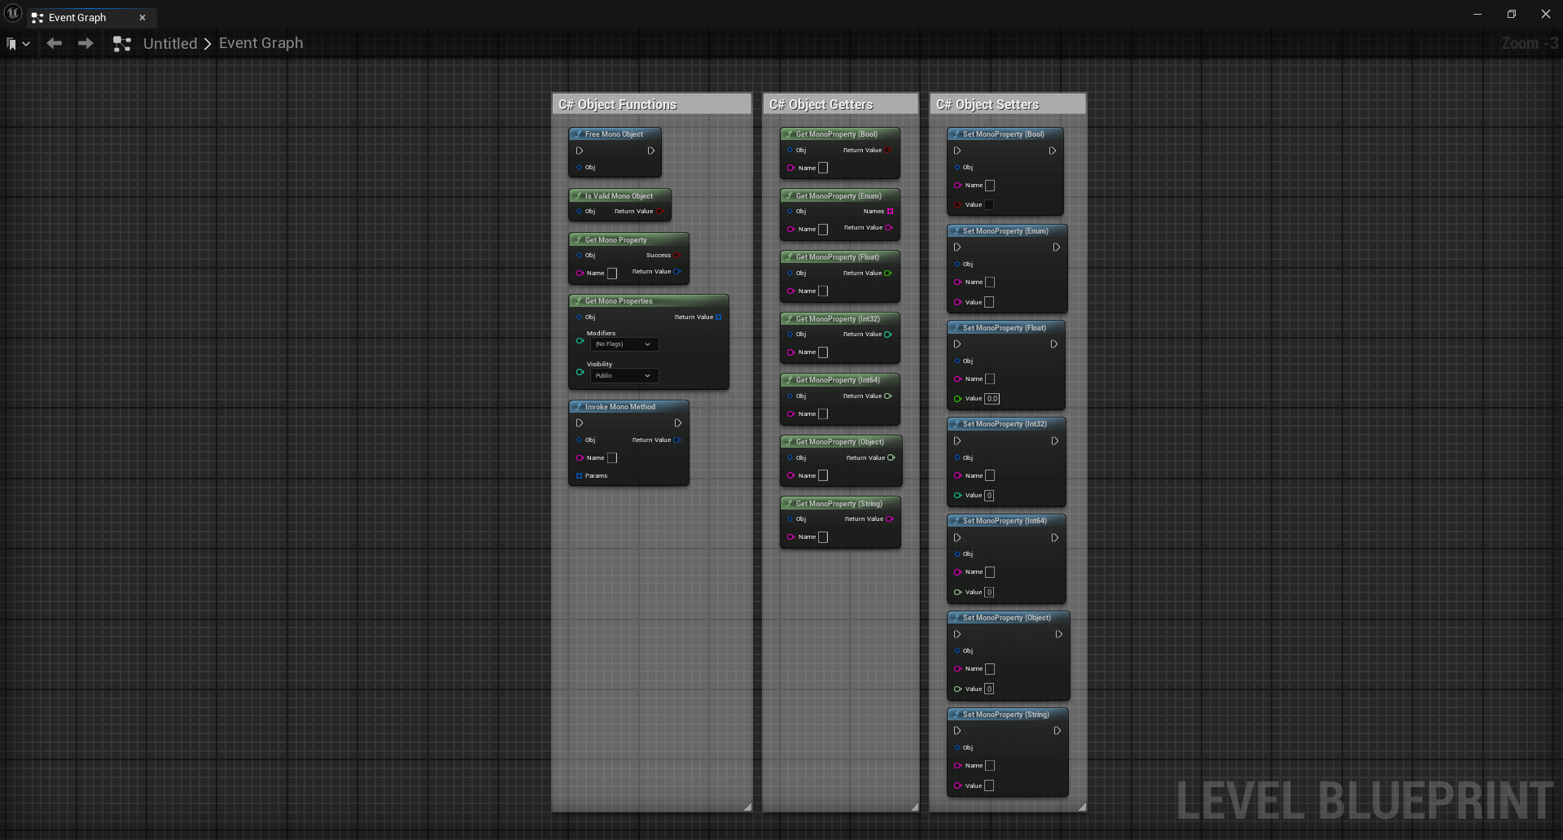
Task: Click Value field on Set MonoProperty (Int64)
Action: [989, 593]
